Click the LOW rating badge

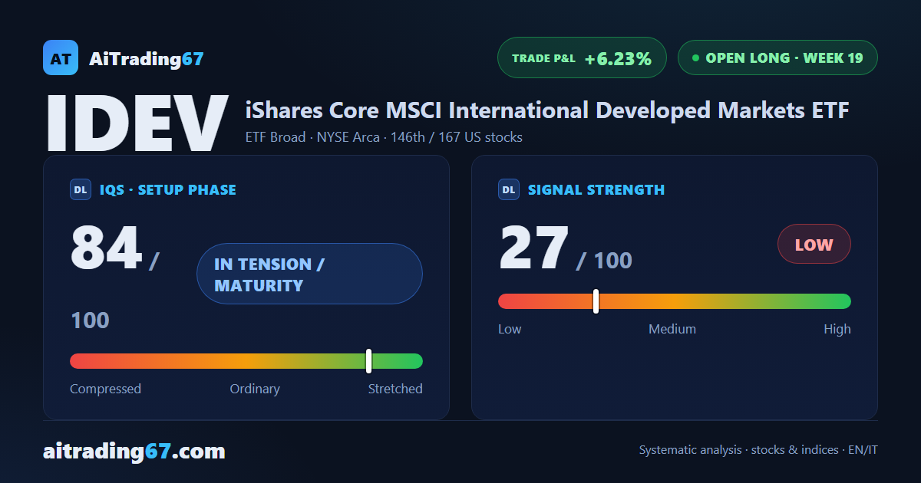pos(814,245)
